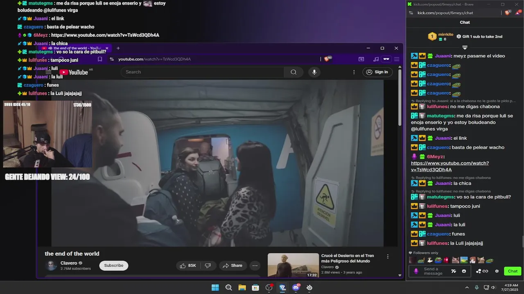Open the Clavero channel avatar
Viewport: 524px width, 294px height.
point(51,265)
